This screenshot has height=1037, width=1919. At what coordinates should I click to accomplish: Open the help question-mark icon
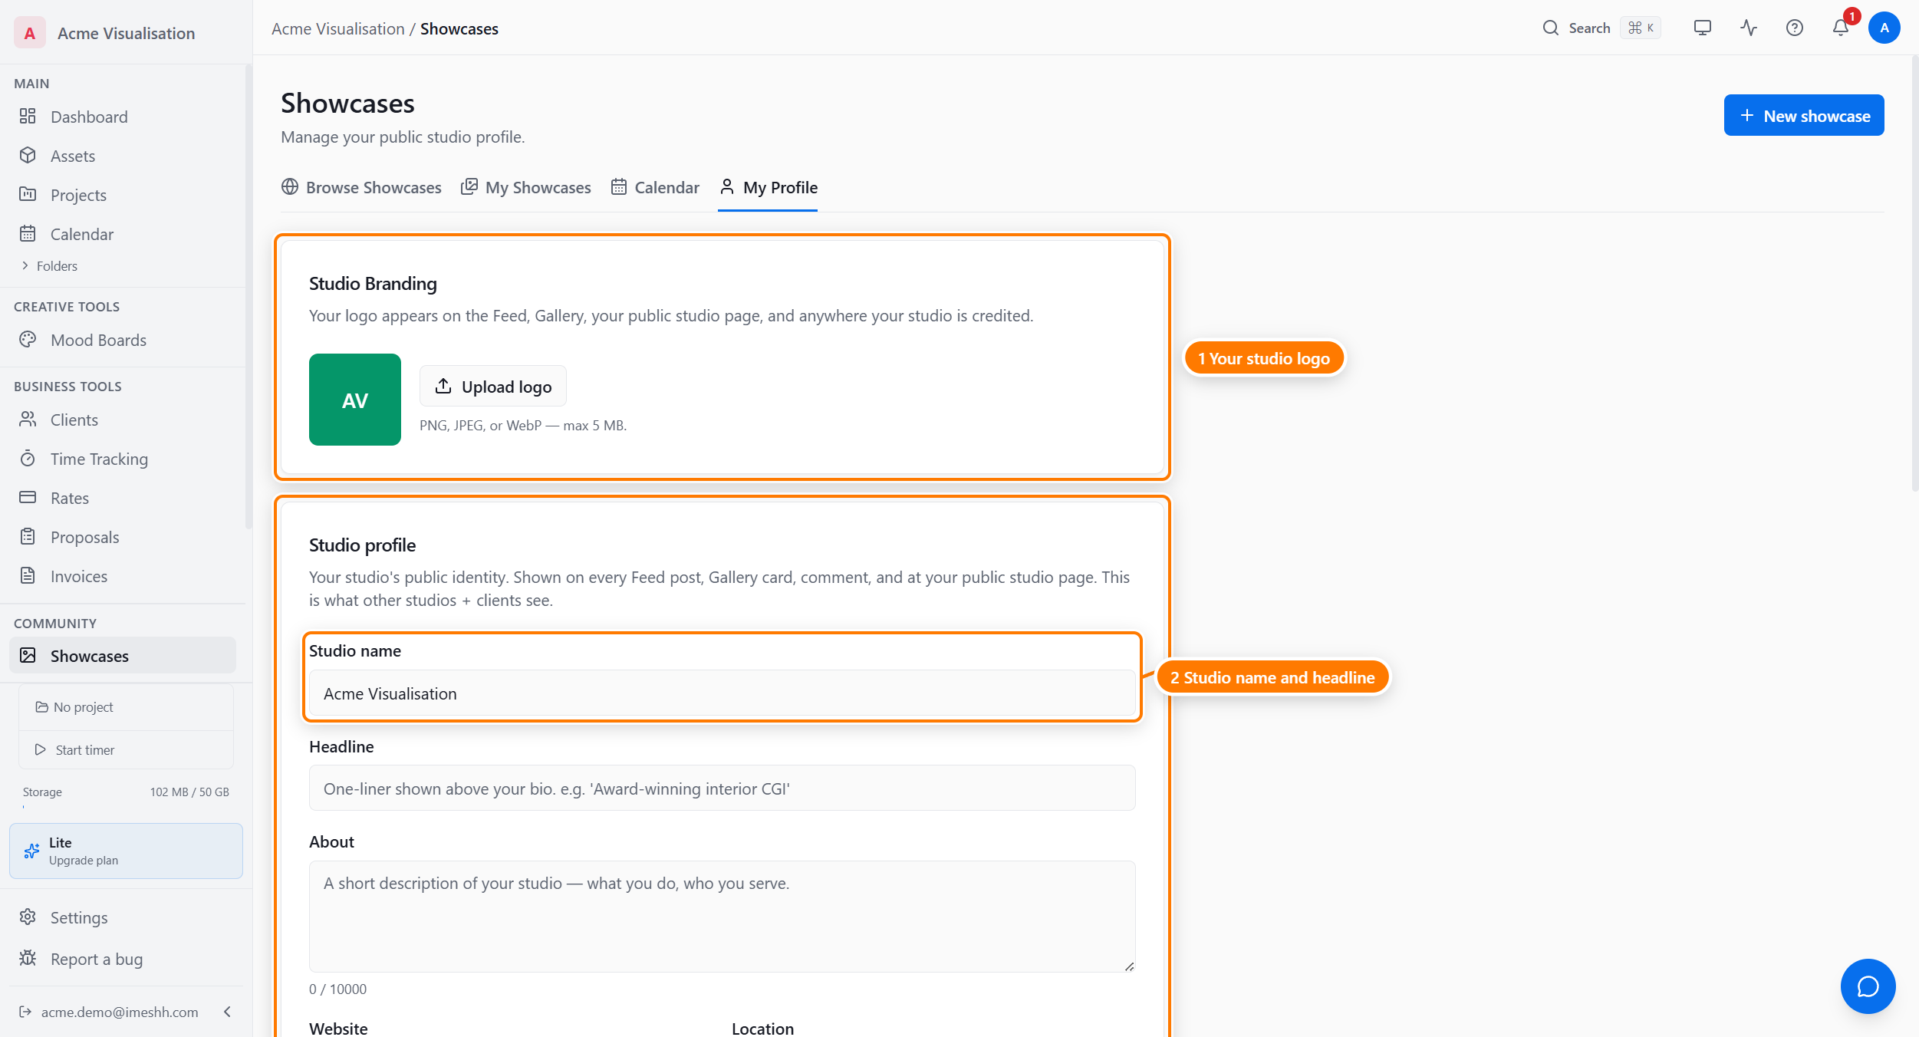tap(1795, 28)
